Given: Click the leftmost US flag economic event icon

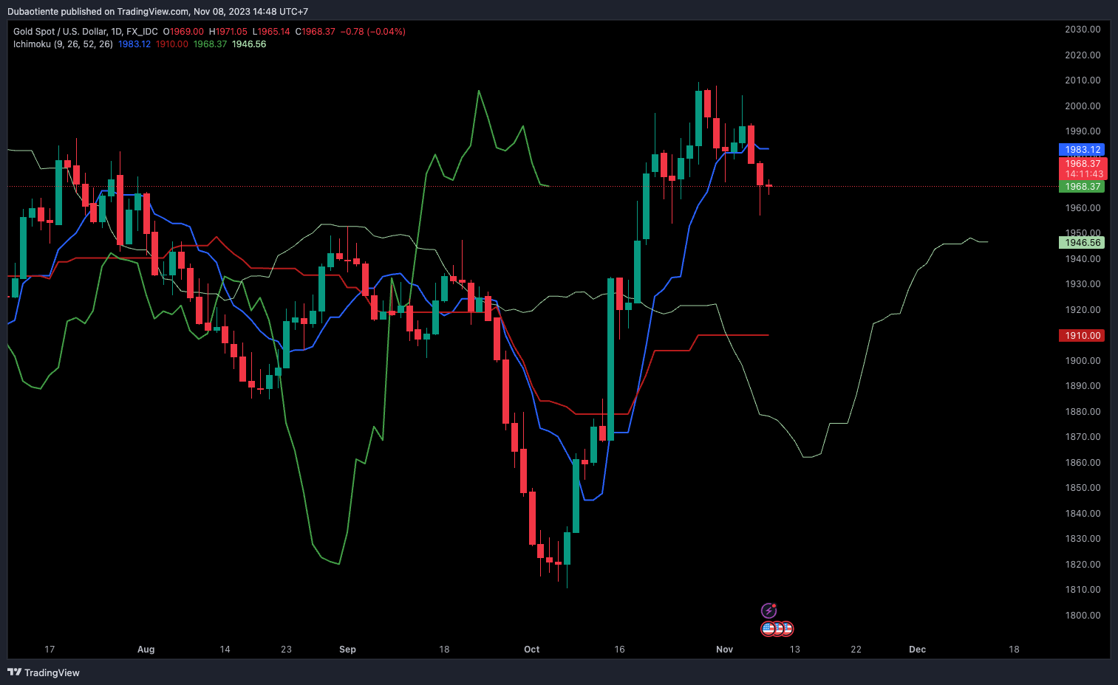Looking at the screenshot, I should tap(768, 629).
